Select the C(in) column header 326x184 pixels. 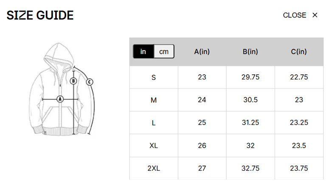point(299,52)
